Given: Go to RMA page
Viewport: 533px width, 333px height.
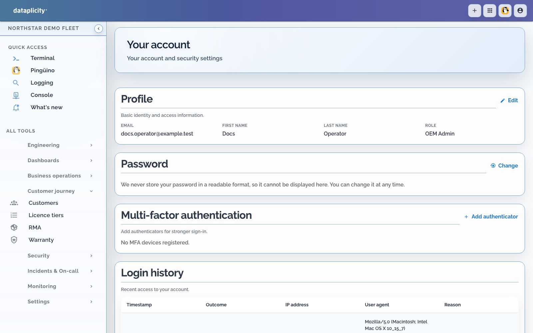Looking at the screenshot, I should 35,227.
